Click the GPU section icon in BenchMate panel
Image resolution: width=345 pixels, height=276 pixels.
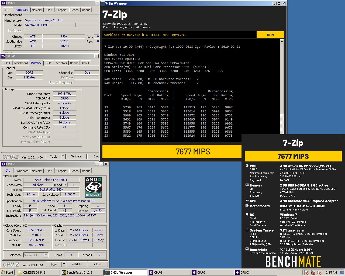(x=247, y=201)
